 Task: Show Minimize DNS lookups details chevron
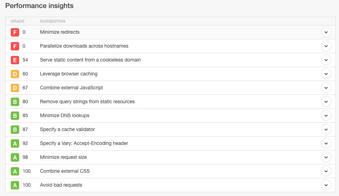326,115
